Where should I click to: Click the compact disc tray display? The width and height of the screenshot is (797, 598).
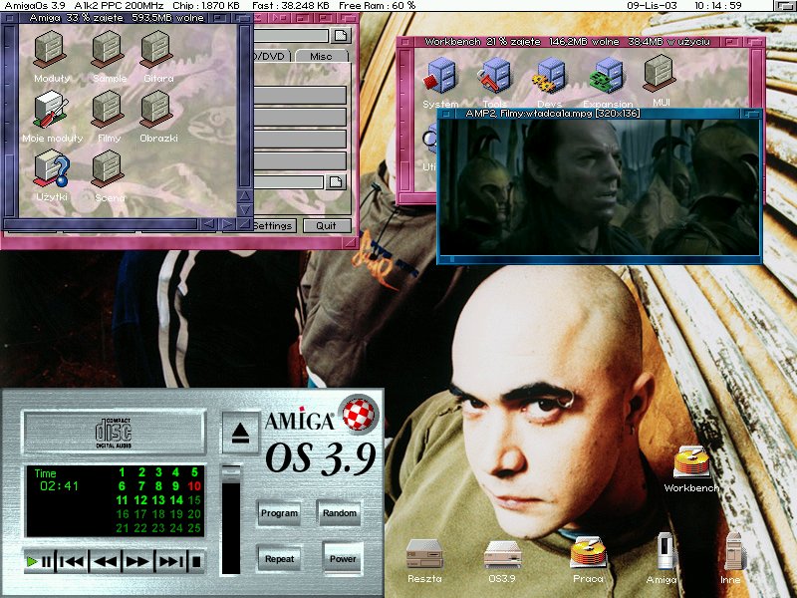click(114, 433)
